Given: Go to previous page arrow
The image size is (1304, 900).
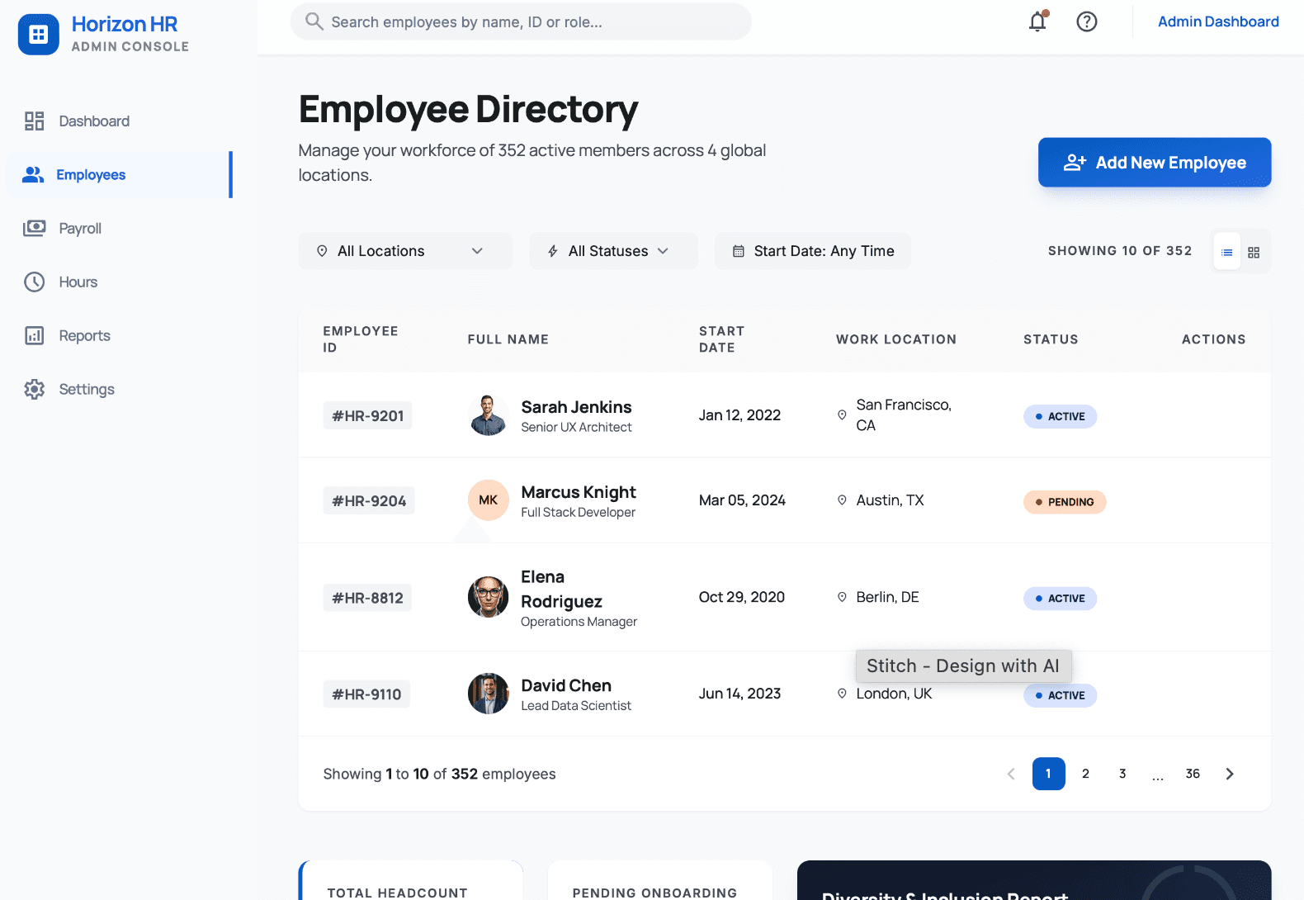Looking at the screenshot, I should click(1011, 774).
